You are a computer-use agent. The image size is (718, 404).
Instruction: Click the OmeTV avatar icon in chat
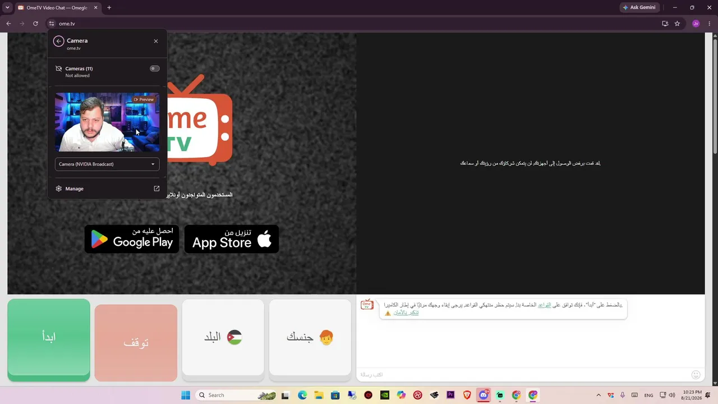[367, 305]
